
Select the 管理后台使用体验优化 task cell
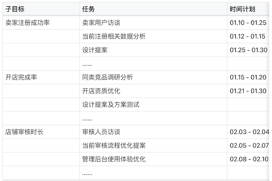[114, 159]
